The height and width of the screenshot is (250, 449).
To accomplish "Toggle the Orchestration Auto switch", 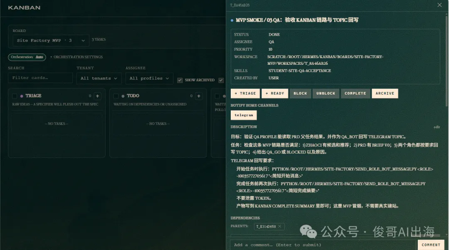I will point(27,57).
